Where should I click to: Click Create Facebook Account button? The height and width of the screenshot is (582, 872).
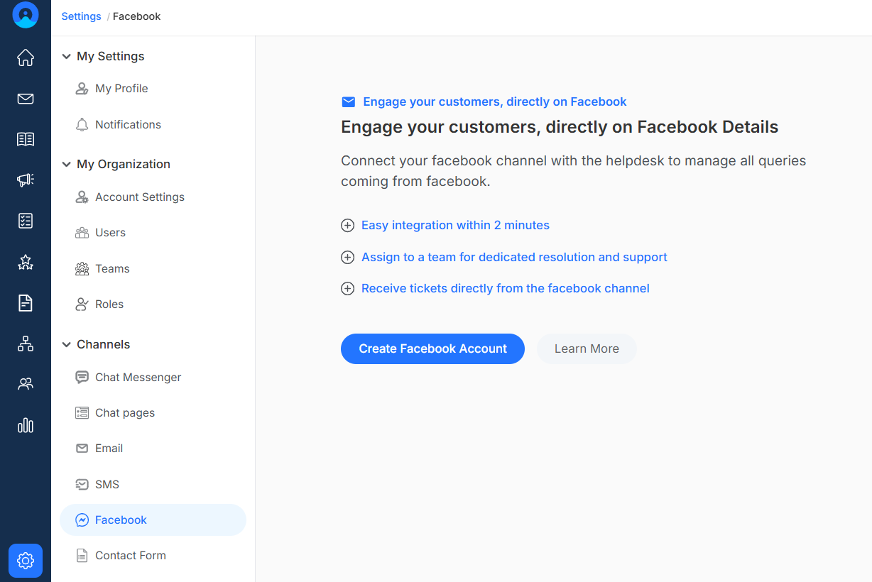[x=432, y=349]
